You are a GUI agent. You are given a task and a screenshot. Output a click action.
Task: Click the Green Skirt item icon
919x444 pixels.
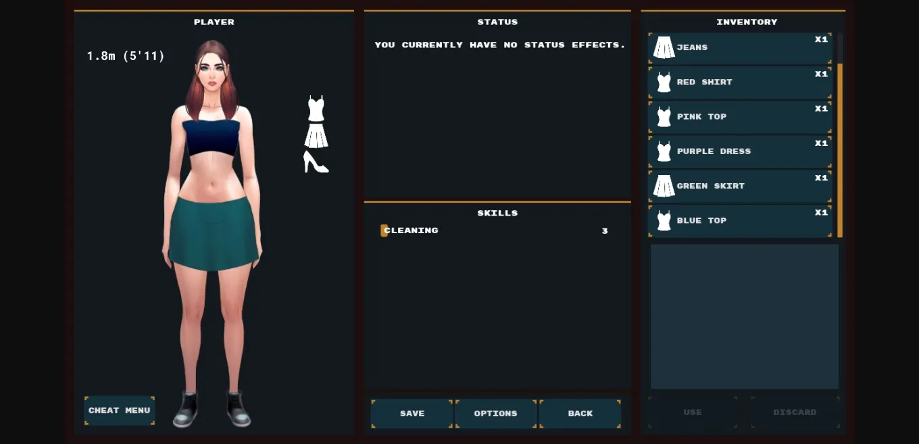(x=664, y=186)
